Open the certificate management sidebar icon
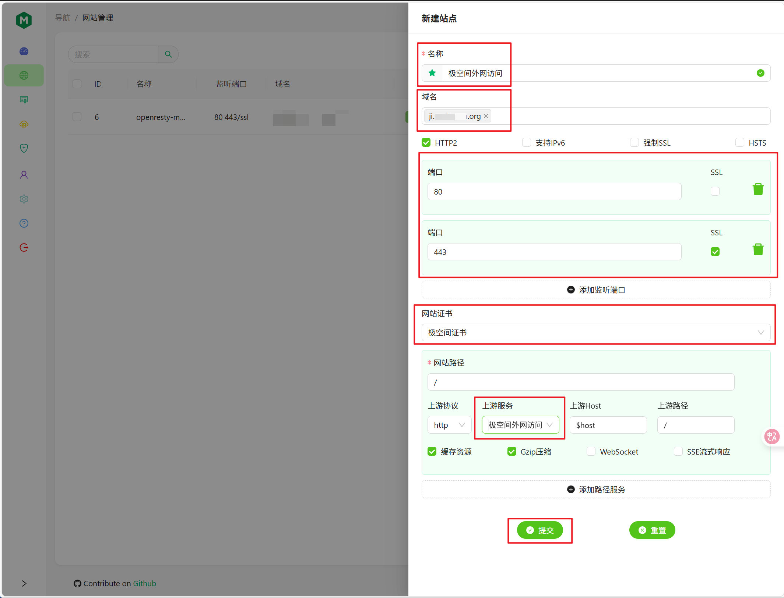Viewport: 784px width, 598px height. 24,99
